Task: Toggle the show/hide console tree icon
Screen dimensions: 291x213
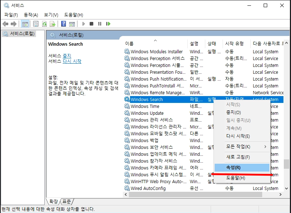Action: coord(25,24)
